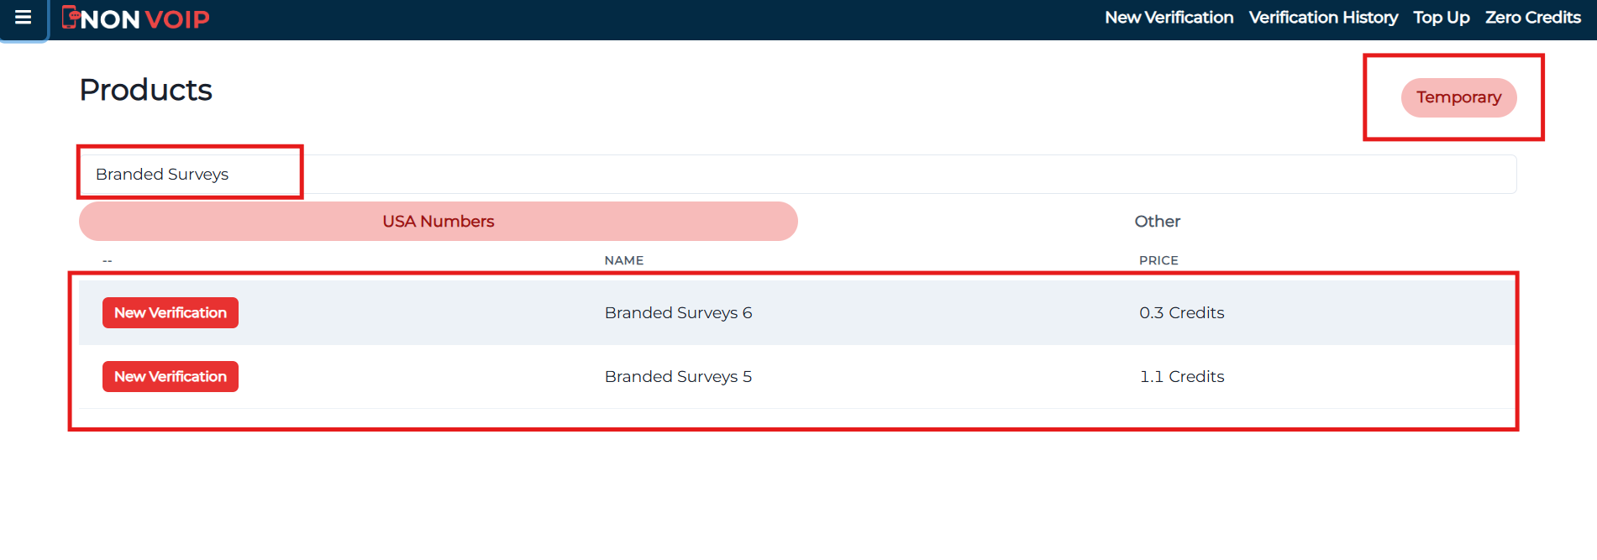The width and height of the screenshot is (1597, 560).
Task: Start New Verification for Branded Surveys 5
Action: click(x=171, y=376)
